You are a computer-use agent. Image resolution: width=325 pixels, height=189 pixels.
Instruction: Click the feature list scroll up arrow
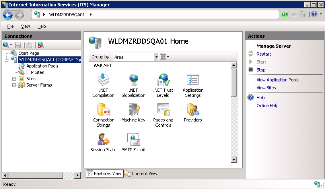[x=234, y=65]
